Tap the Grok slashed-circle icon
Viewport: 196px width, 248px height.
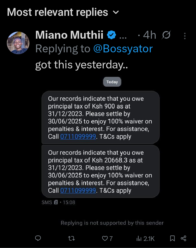[166, 35]
